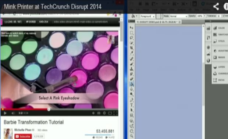Viewport: 228px width, 139px height.
Task: Click the Tolerance value field
Action: (218, 16)
